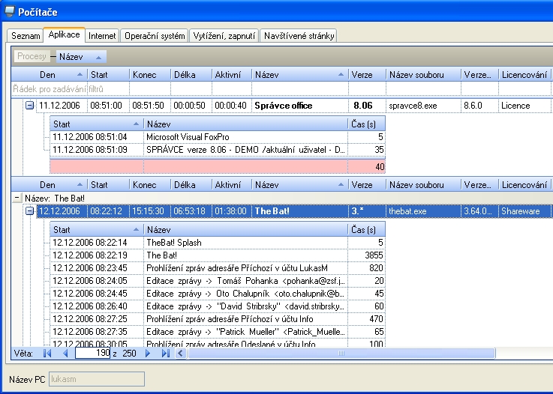Click Licencování column header in top grid
Screen dimensions: 553x394
click(x=524, y=75)
